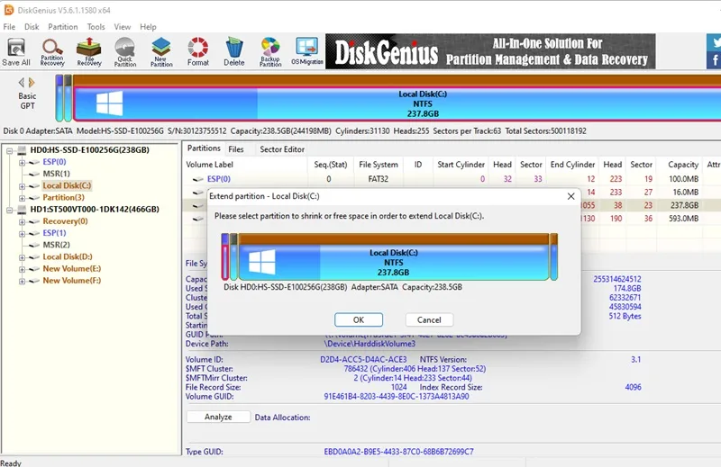Screen dimensions: 721x467
Task: Start the OS Migration tool
Action: tap(306, 52)
